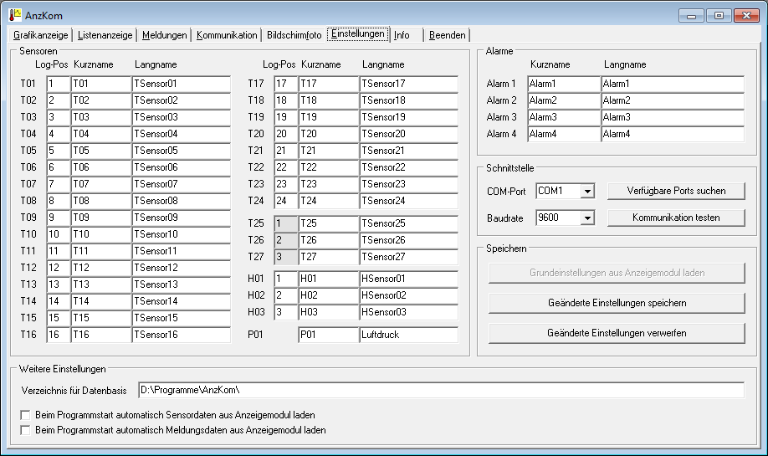Screen dimensions: 768x456
Task: Discard changes via Geänderte Einstellungen verwerfen
Action: [617, 333]
